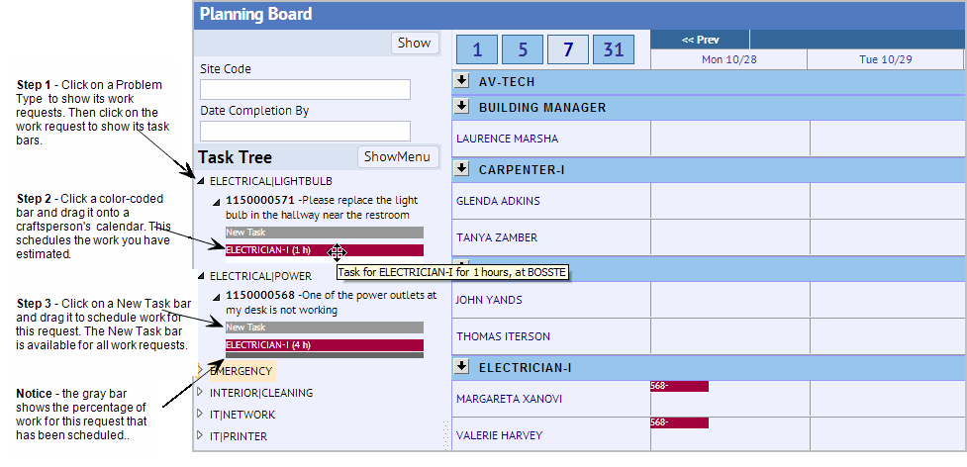The width and height of the screenshot is (967, 467).
Task: Go to previous dates with << Prev
Action: click(x=700, y=40)
